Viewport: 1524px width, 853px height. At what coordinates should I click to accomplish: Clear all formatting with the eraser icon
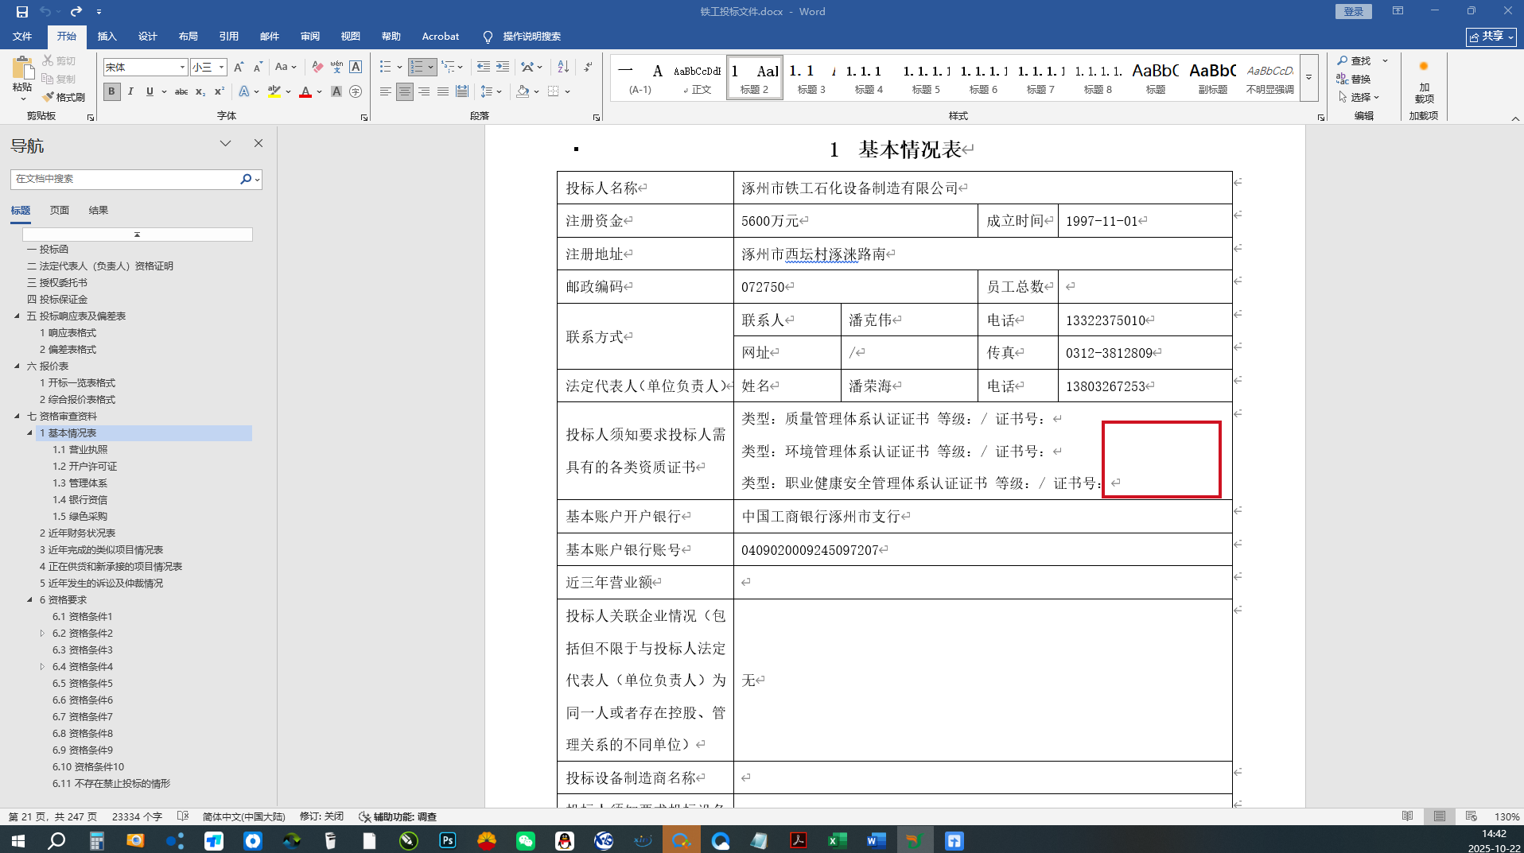[x=317, y=68]
